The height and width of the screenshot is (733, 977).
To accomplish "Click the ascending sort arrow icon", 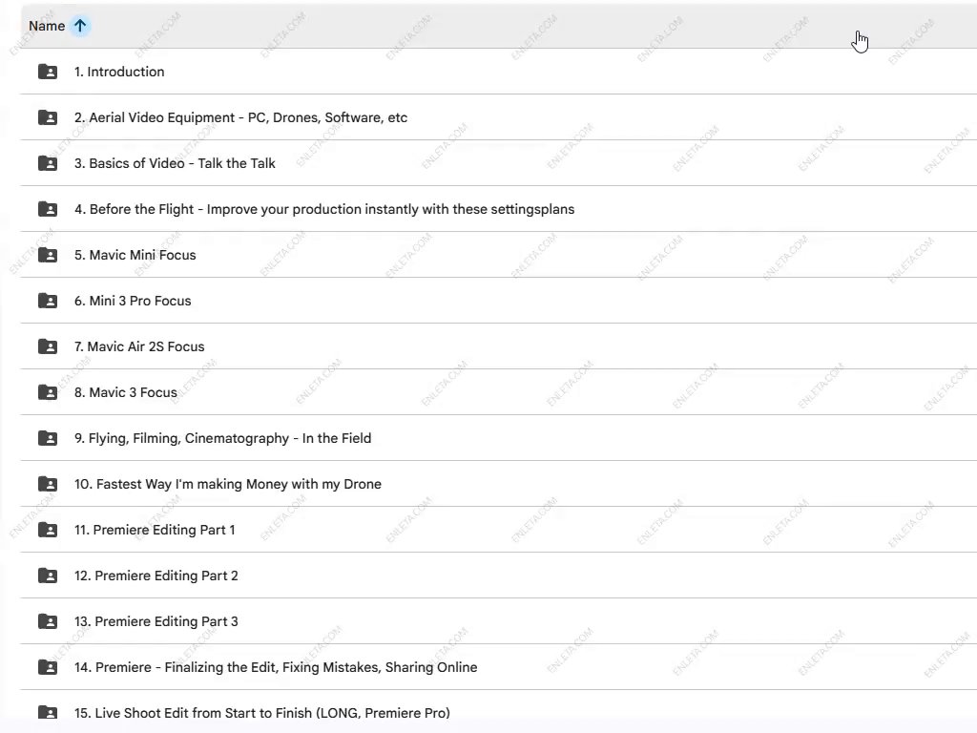I will tap(80, 26).
